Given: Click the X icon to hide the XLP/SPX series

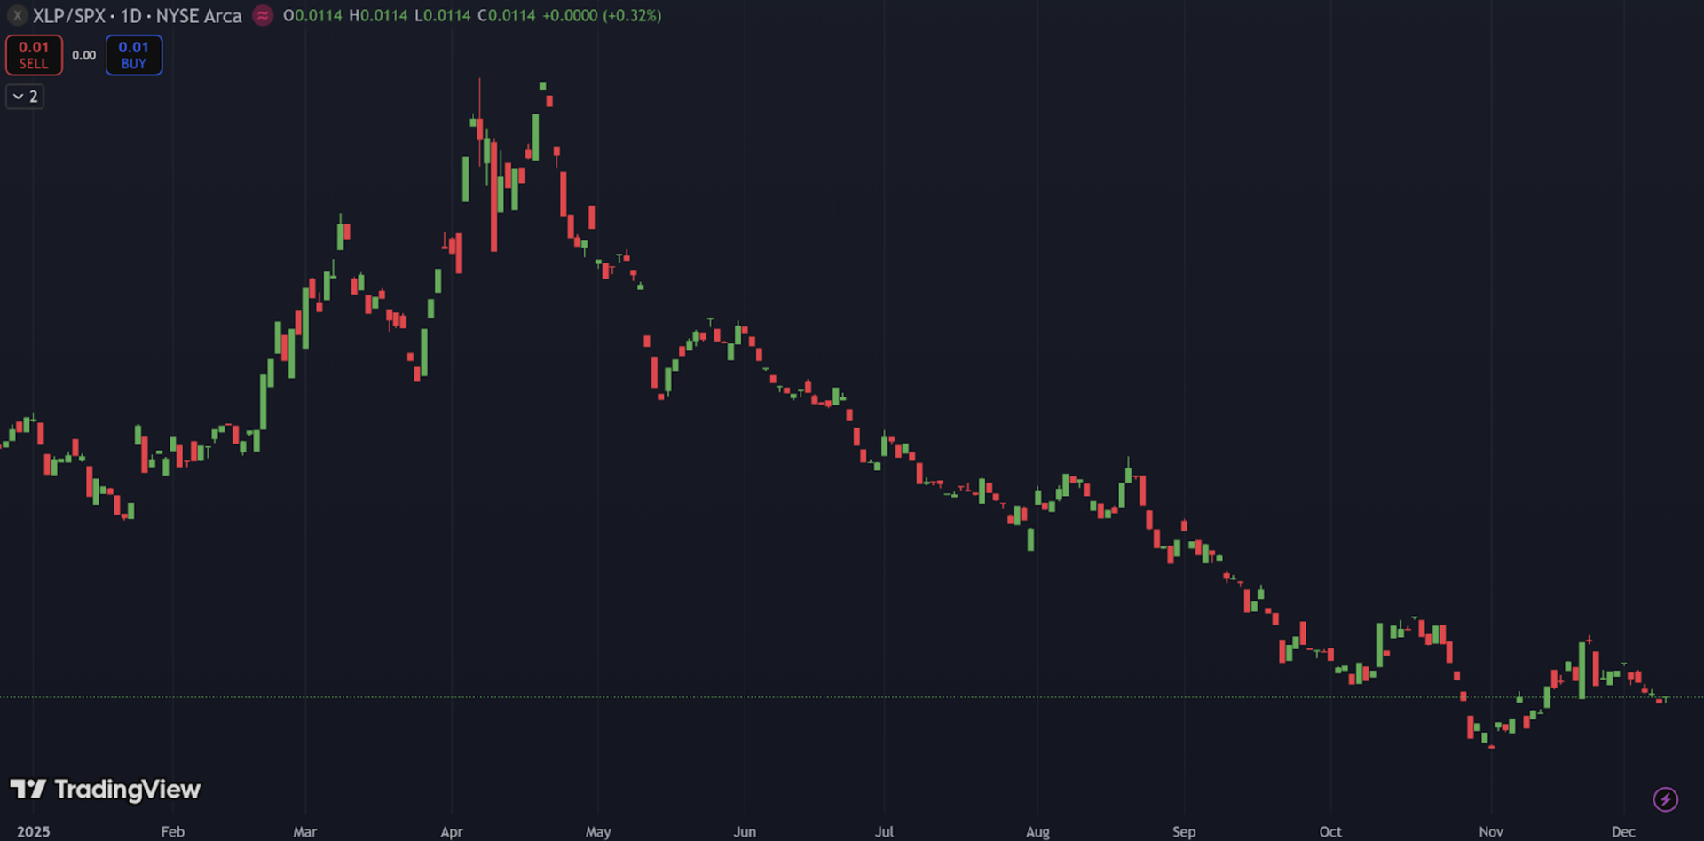Looking at the screenshot, I should (17, 16).
